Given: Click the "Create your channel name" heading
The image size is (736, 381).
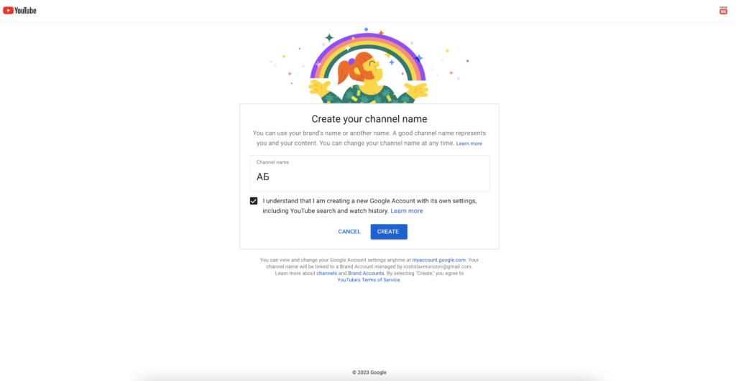Looking at the screenshot, I should [x=369, y=119].
